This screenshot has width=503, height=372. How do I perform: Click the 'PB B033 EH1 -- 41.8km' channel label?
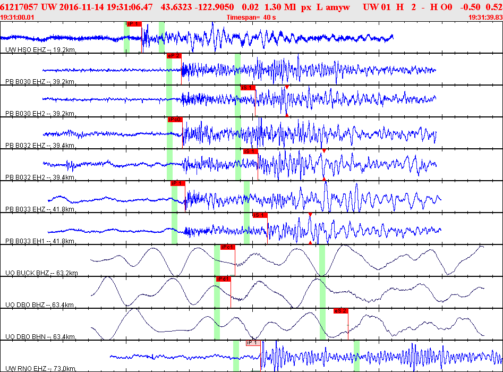tap(40, 241)
